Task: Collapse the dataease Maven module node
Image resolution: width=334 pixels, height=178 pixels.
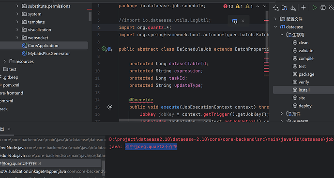Action: [275, 27]
